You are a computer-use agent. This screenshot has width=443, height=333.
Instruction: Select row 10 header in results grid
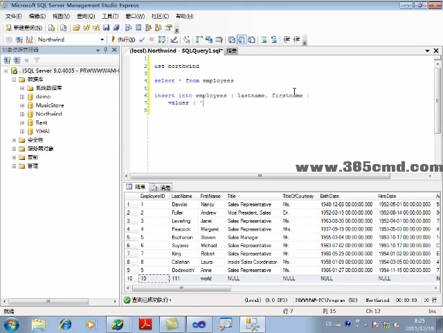click(x=131, y=278)
